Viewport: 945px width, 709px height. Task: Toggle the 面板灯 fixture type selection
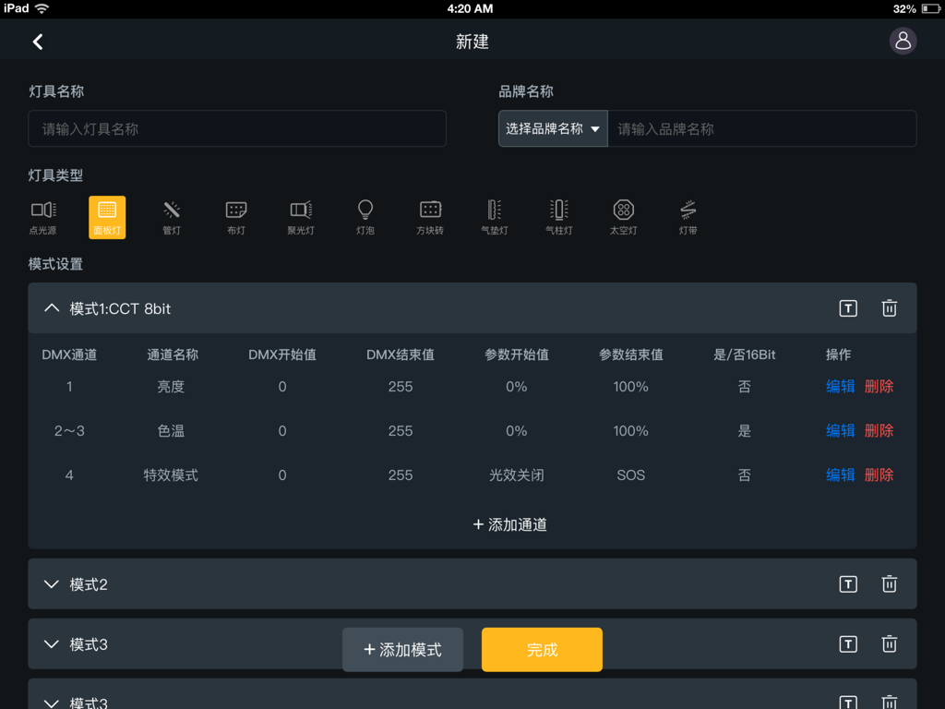point(107,218)
